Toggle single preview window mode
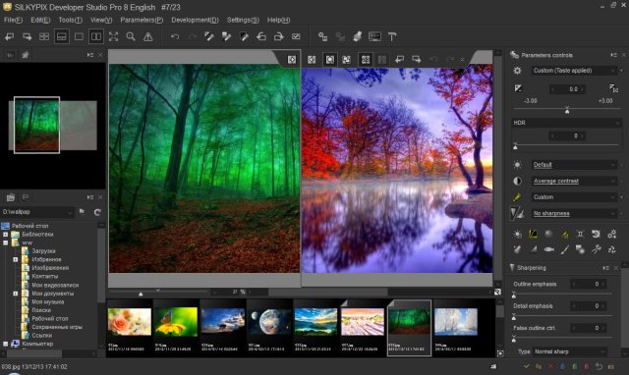The width and height of the screenshot is (629, 375). pyautogui.click(x=79, y=36)
